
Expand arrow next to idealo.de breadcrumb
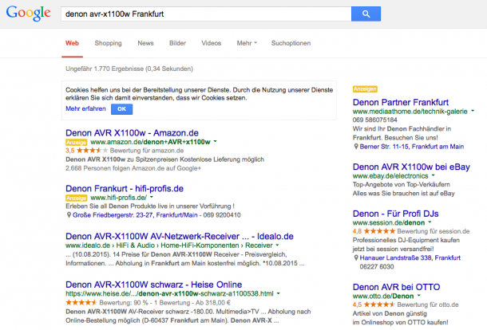tap(277, 245)
